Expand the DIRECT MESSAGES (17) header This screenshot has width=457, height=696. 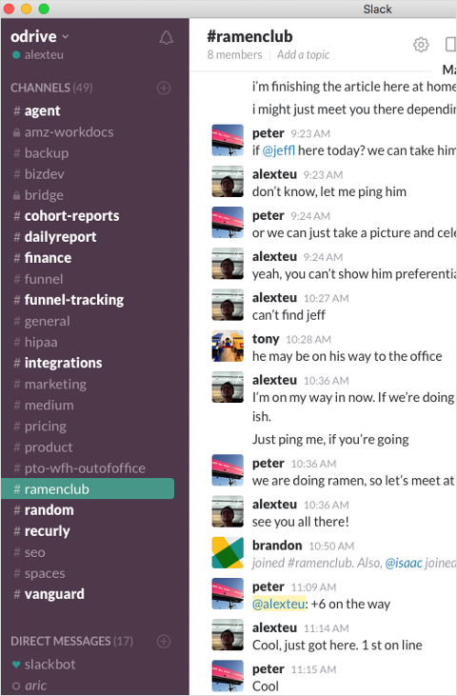pyautogui.click(x=71, y=641)
